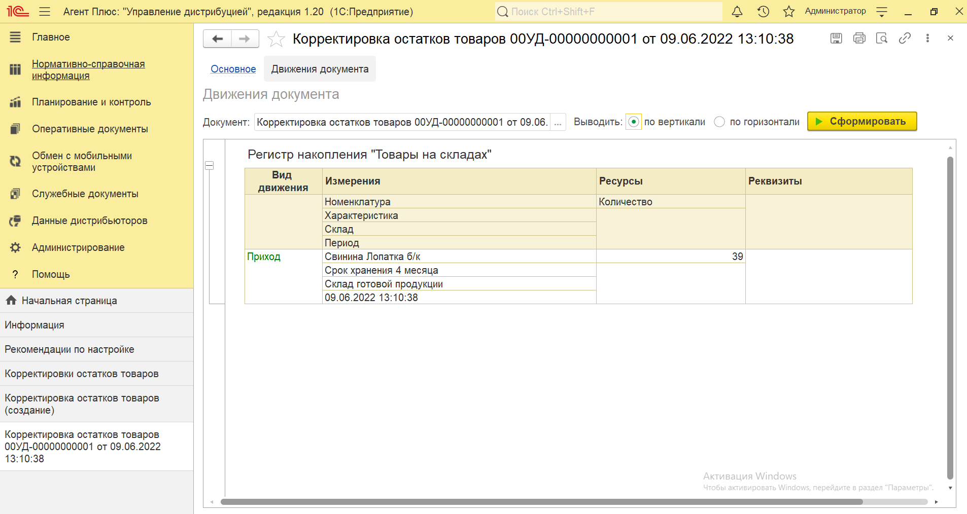This screenshot has height=514, width=967.
Task: Click the 1C logo icon
Action: point(17,11)
